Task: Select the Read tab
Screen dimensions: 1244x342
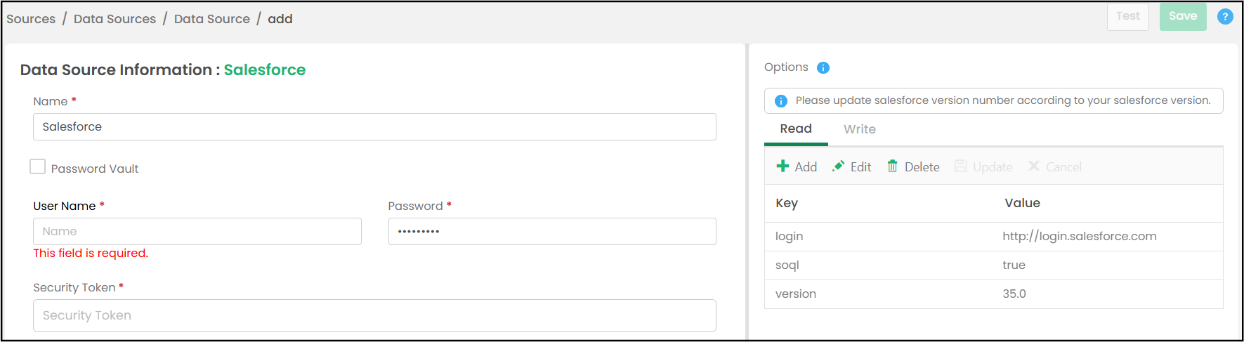Action: [x=796, y=129]
